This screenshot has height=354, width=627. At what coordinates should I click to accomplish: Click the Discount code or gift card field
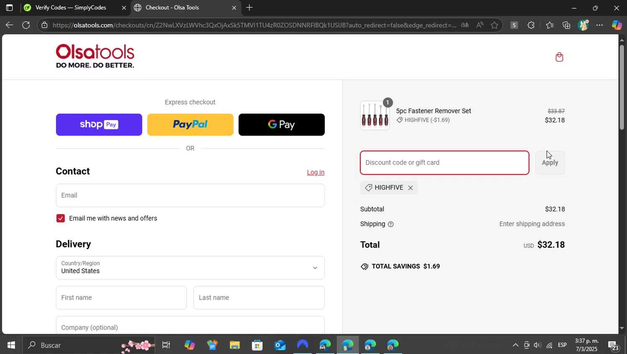[444, 163]
